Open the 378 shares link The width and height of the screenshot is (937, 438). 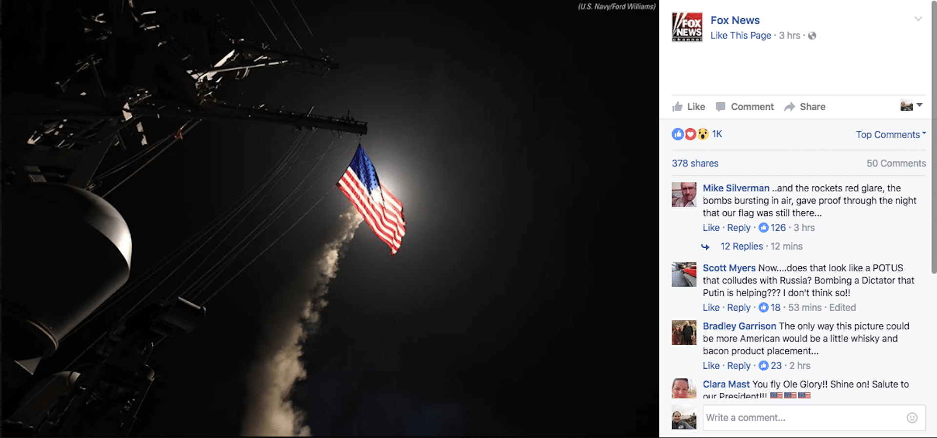coord(695,163)
